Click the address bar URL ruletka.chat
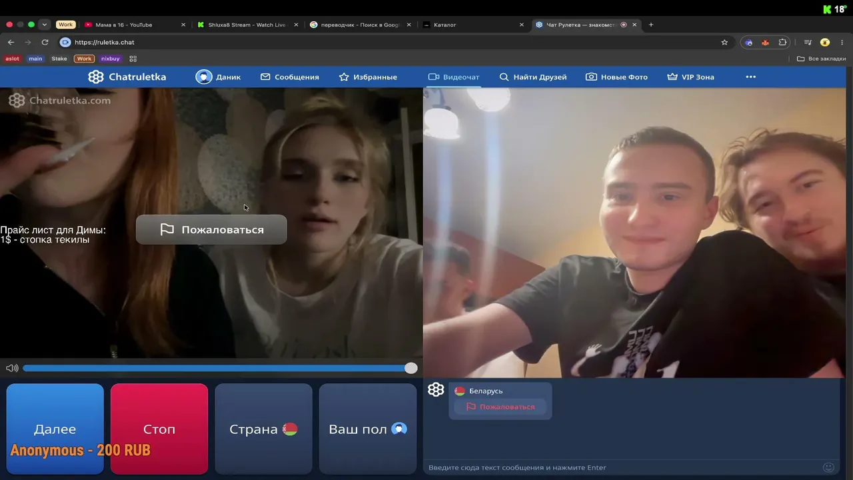This screenshot has height=480, width=853. [x=105, y=42]
